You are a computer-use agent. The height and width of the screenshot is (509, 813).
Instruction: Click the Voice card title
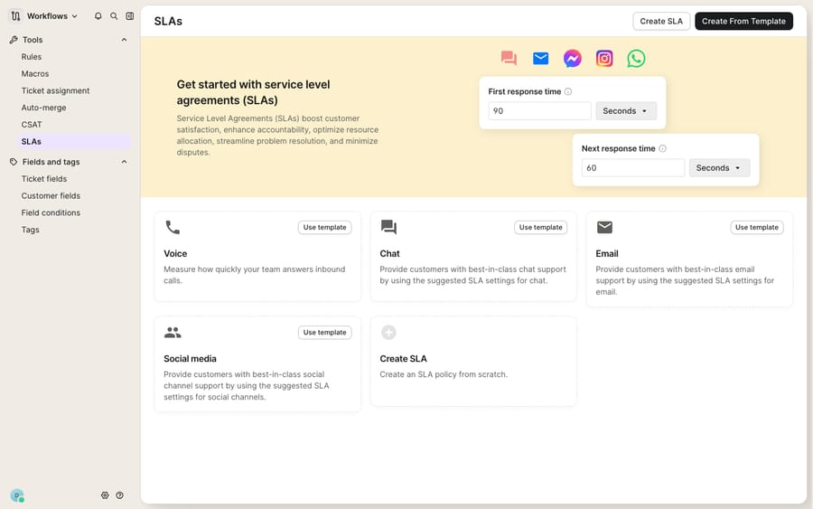pyautogui.click(x=175, y=254)
